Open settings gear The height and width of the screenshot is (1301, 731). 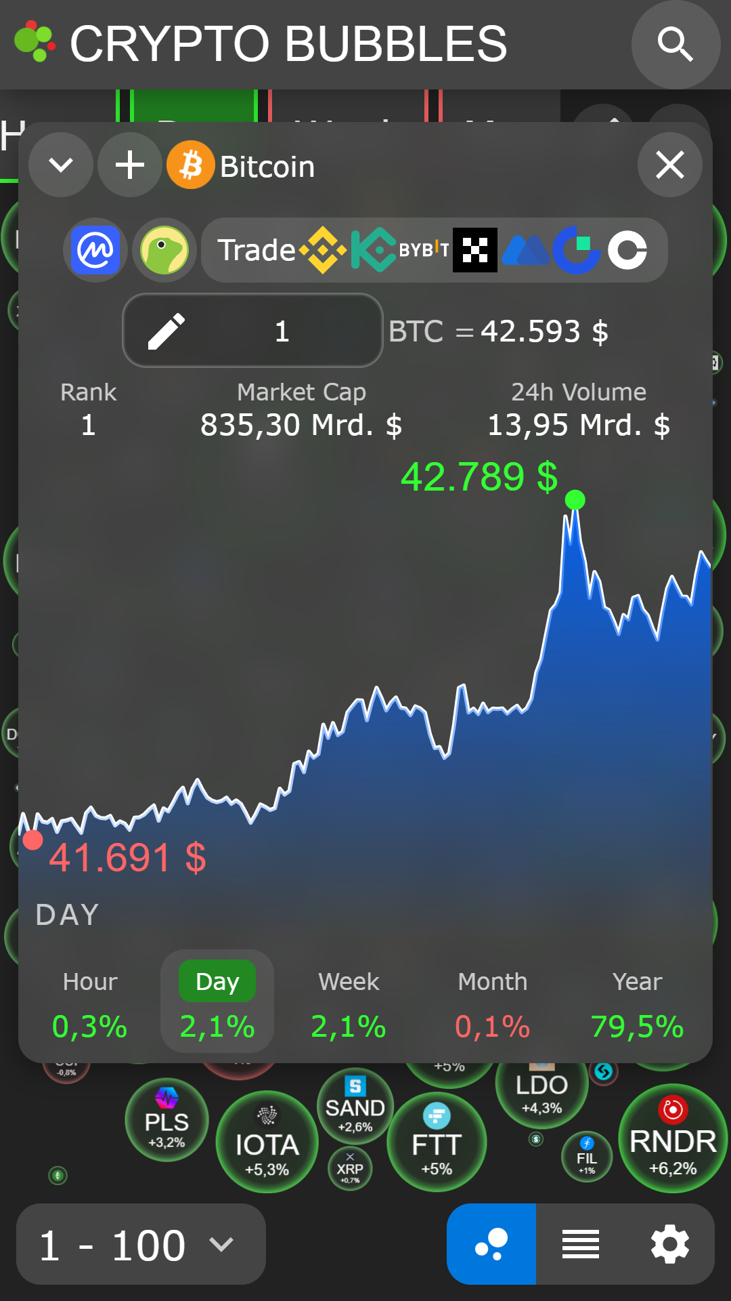[670, 1244]
